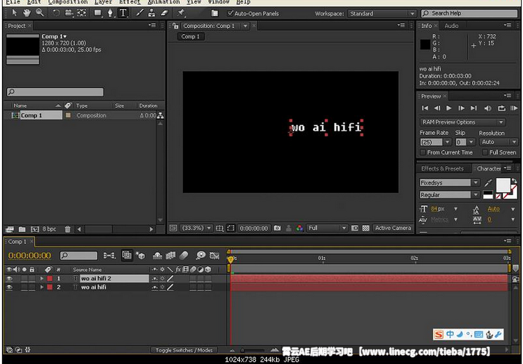Switch to the Effects & Presets tab

(442, 169)
